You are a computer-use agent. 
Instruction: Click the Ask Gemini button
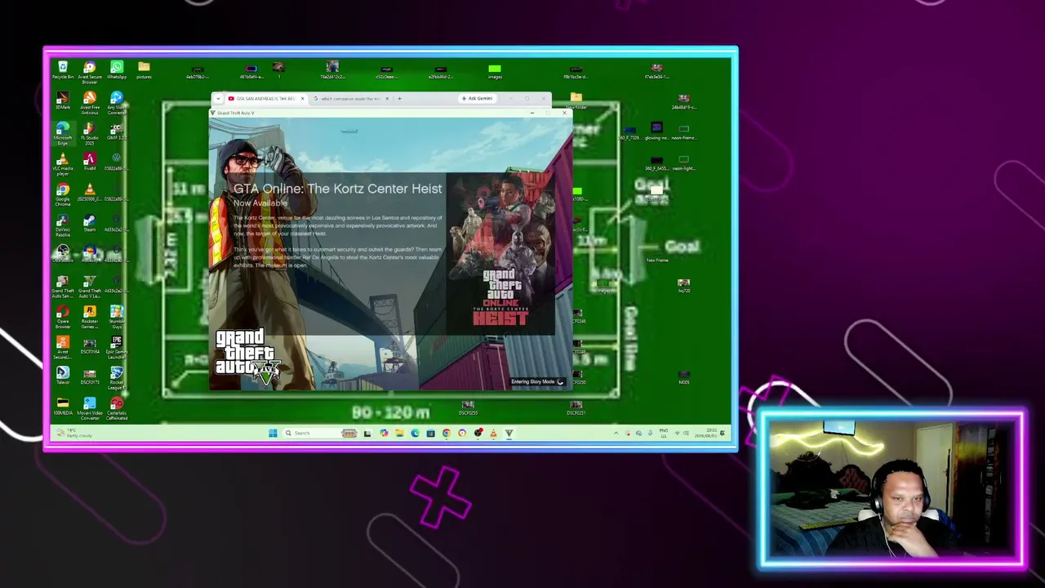[x=478, y=99]
